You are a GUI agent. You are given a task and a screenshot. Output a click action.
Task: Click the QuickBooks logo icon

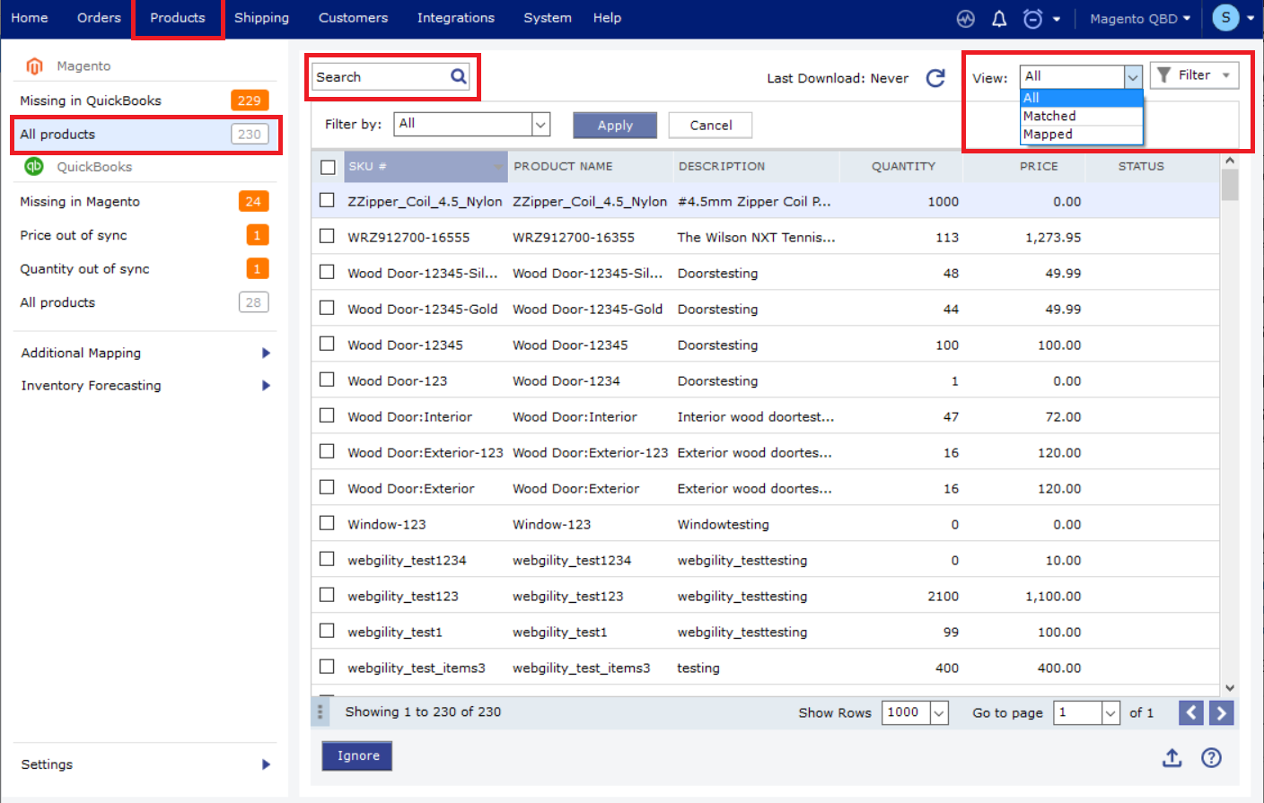pos(34,166)
